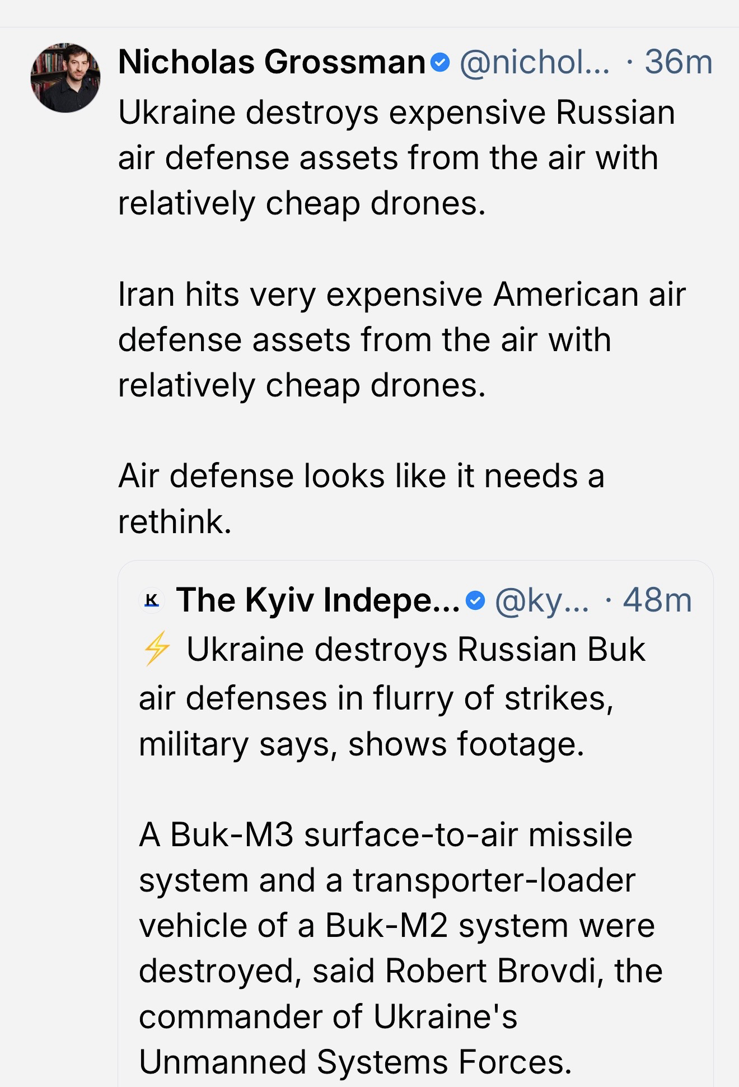This screenshot has height=1087, width=739.
Task: Click the paragraph about Ukraine destroying Russian assets
Action: 396,157
